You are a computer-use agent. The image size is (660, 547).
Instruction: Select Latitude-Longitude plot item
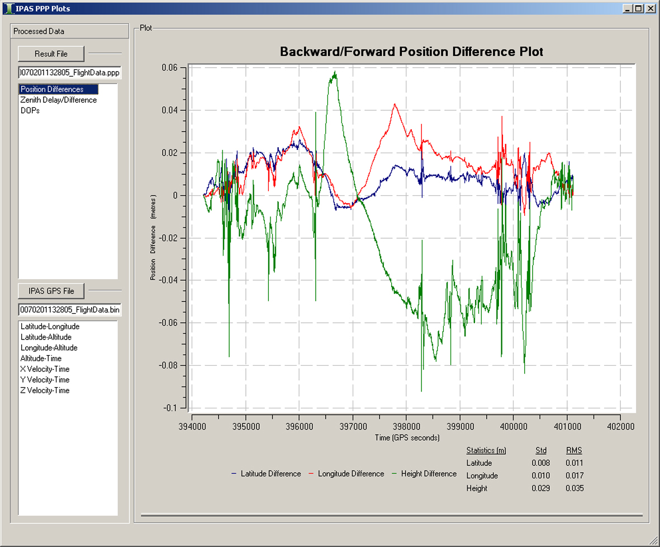(x=50, y=327)
